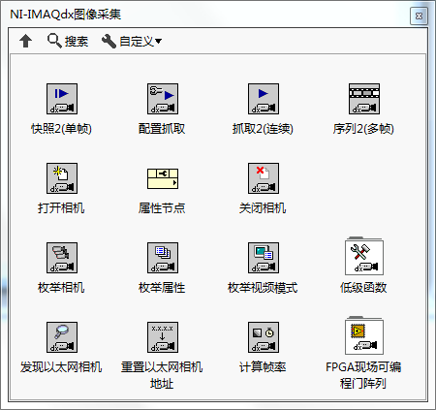Pick the 打开相机 open camera icon

[62, 178]
